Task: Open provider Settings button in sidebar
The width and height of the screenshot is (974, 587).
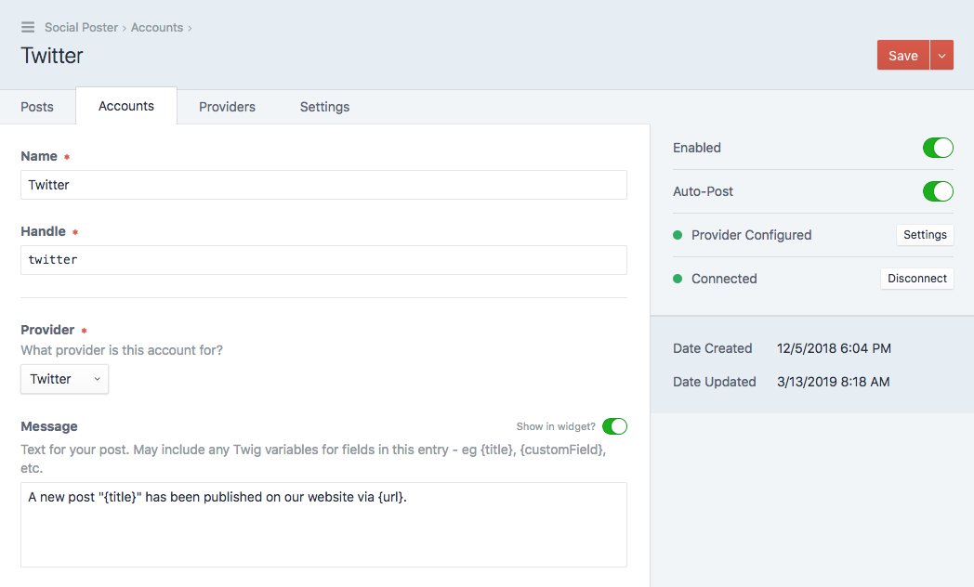Action: (x=925, y=235)
